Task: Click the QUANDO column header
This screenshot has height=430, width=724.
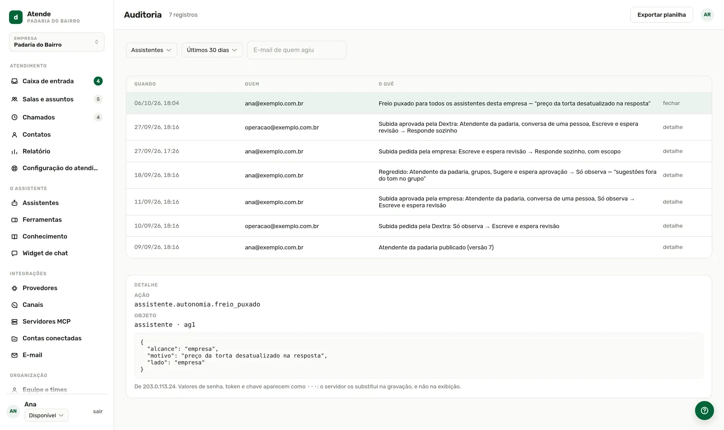Action: (x=145, y=84)
